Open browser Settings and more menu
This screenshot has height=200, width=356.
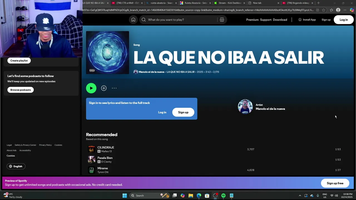pos(345,10)
